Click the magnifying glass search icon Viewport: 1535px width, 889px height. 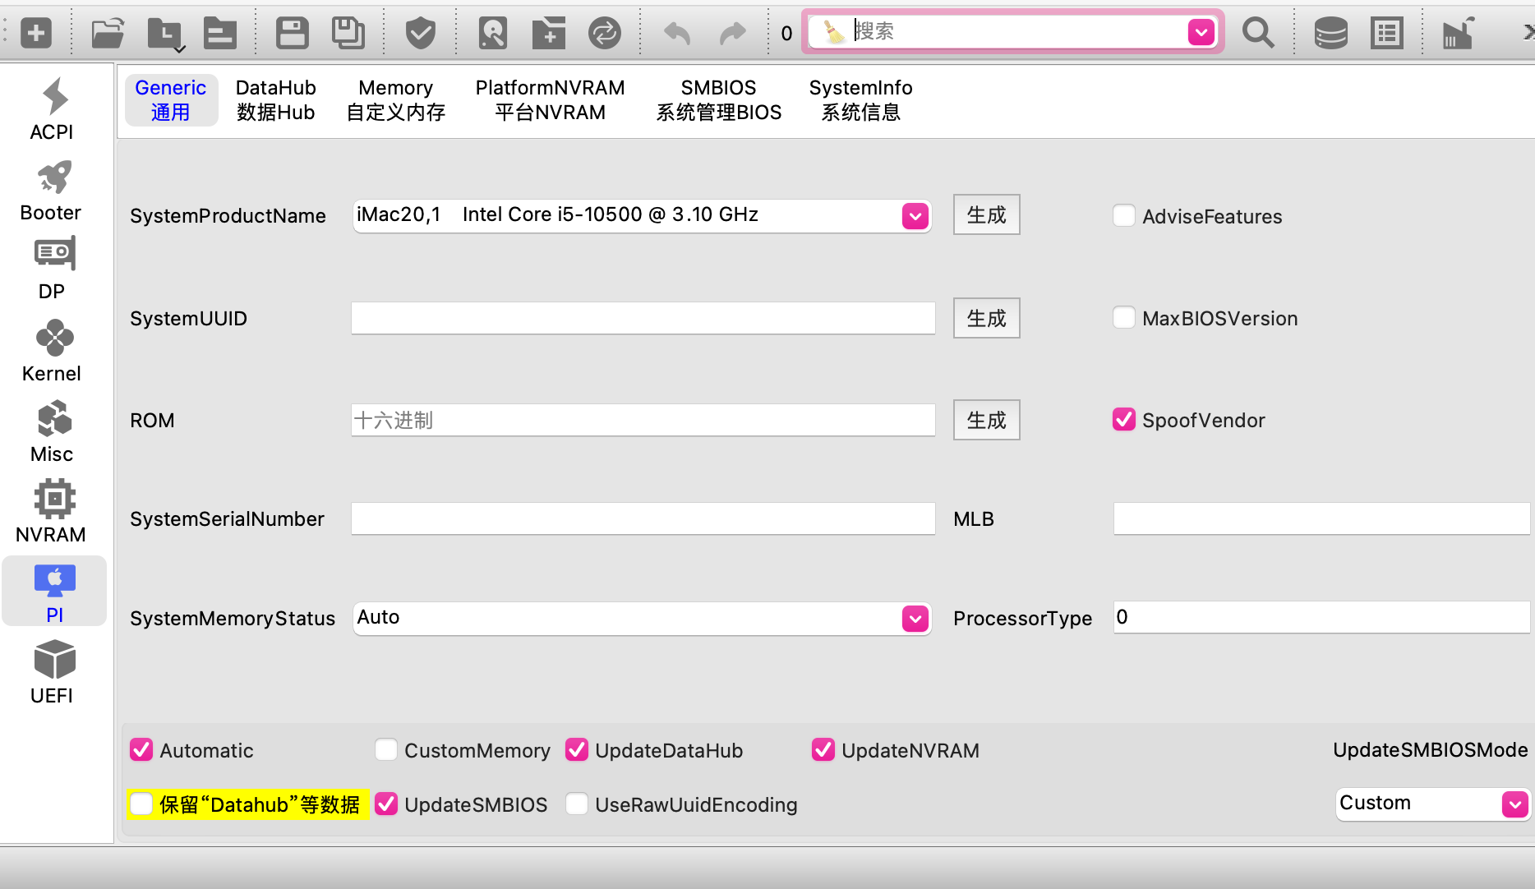coord(1257,34)
